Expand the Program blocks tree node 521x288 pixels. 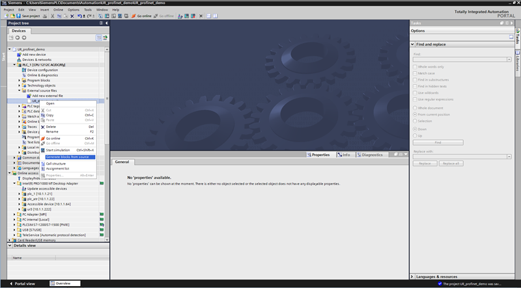pos(19,80)
